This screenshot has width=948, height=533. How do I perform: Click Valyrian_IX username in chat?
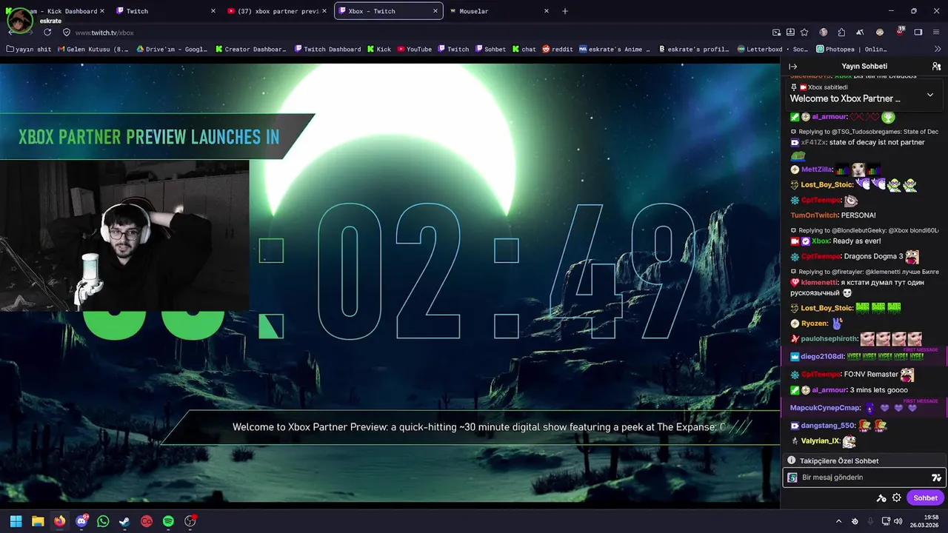tap(821, 441)
